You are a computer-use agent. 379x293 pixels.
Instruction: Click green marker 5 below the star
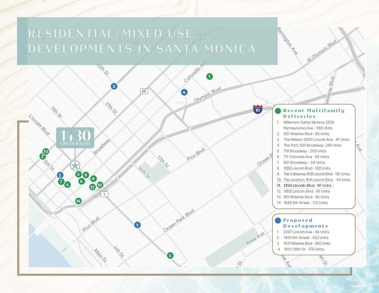pyautogui.click(x=79, y=174)
